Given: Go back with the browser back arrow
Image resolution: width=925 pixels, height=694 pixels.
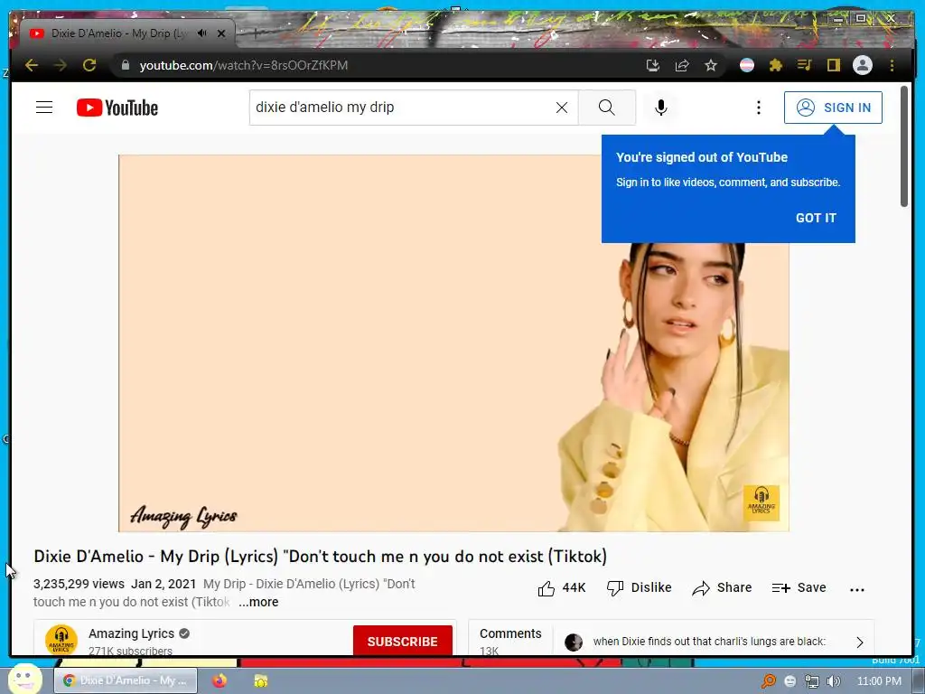Looking at the screenshot, I should point(32,65).
